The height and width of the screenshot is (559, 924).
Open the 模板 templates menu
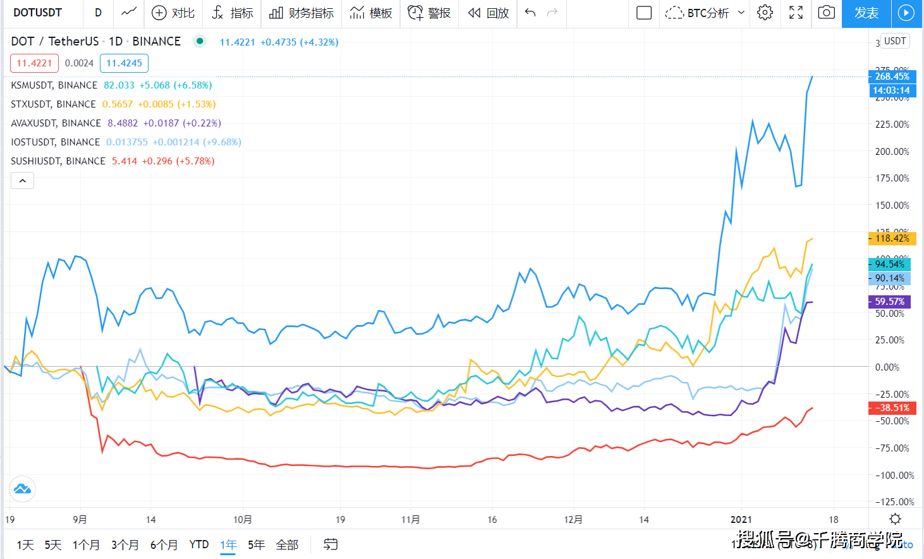tap(371, 13)
